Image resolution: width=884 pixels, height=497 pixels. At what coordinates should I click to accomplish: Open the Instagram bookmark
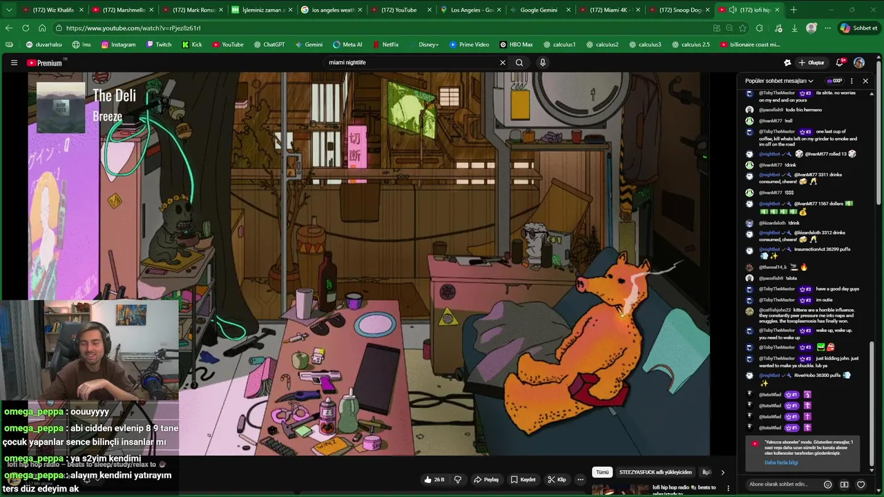tap(118, 44)
